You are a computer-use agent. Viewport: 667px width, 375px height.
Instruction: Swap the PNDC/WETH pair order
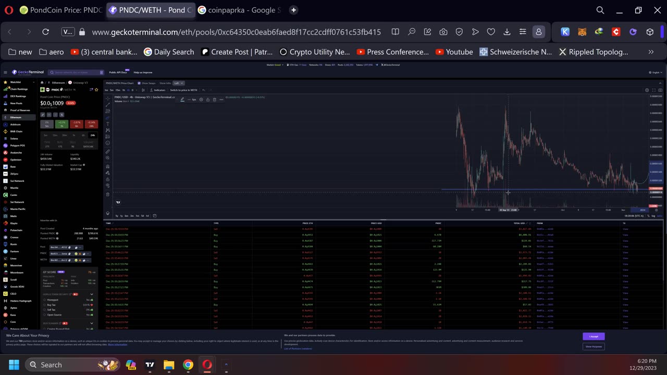[x=91, y=90]
